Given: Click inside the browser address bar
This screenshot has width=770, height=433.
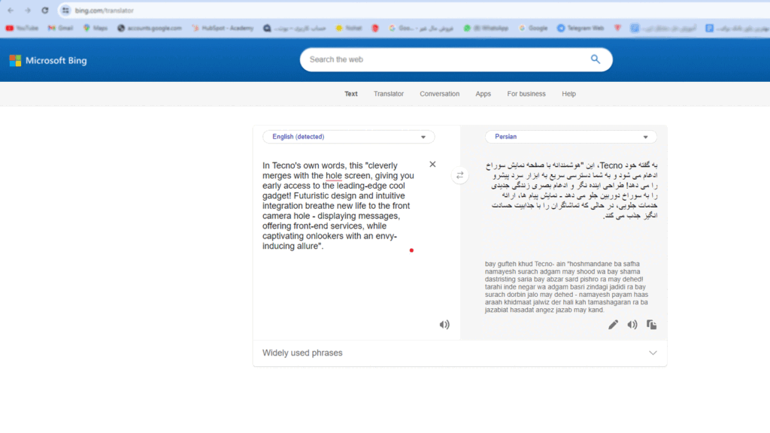Looking at the screenshot, I should point(113,11).
